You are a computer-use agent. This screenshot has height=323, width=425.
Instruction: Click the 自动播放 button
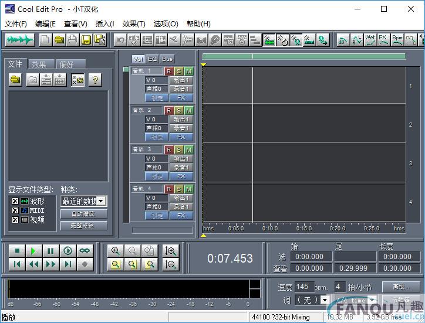point(84,214)
